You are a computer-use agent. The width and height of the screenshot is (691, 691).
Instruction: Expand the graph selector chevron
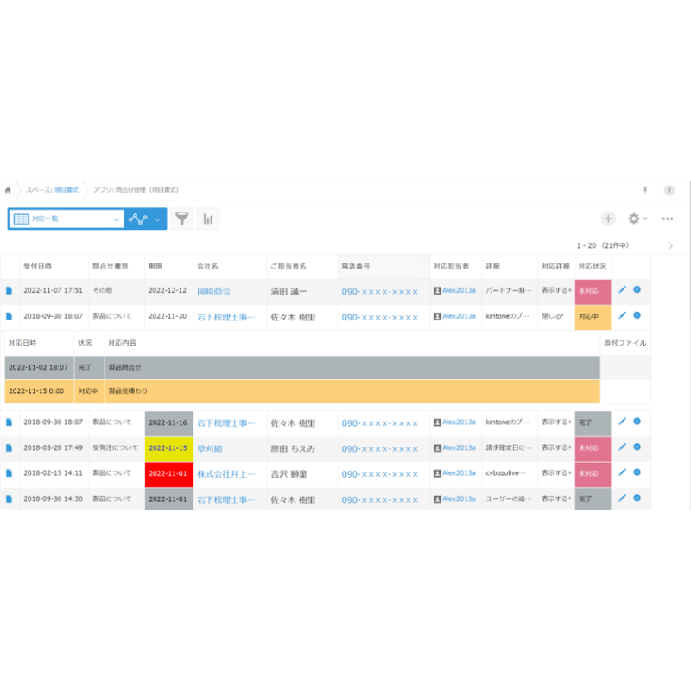point(157,219)
